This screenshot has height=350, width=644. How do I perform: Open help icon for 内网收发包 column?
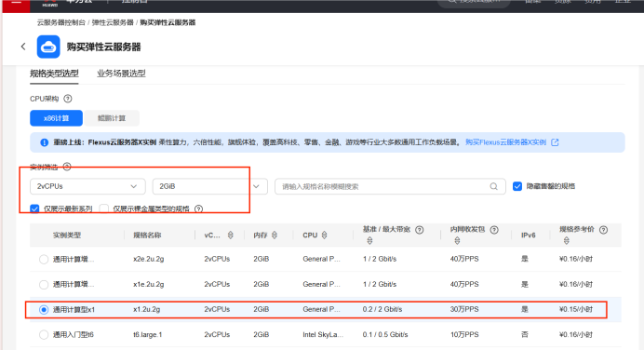(x=494, y=230)
